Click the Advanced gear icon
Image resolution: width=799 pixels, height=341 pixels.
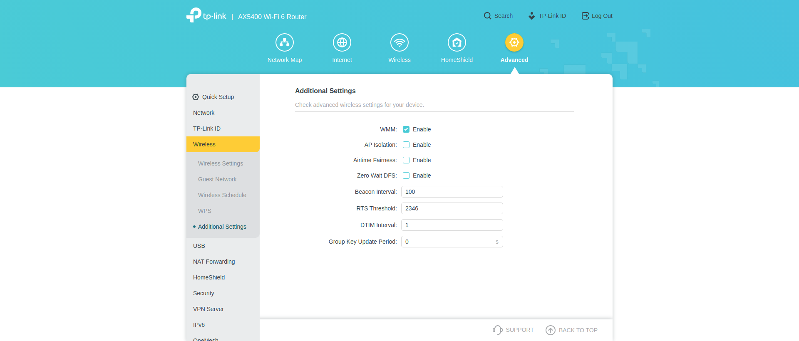coord(514,42)
